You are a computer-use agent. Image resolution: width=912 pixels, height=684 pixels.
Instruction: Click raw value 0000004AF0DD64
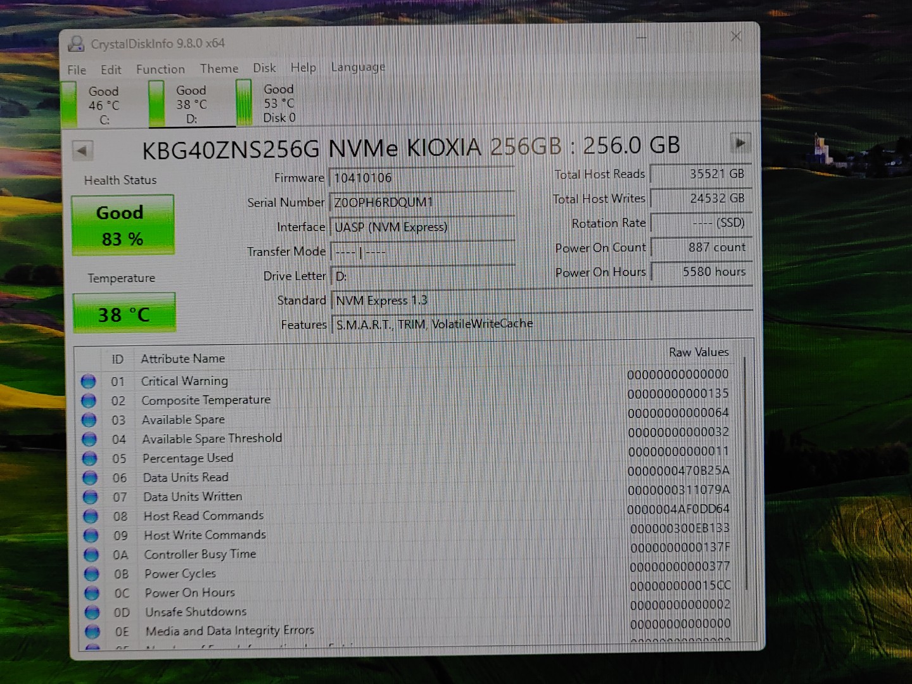(x=678, y=509)
